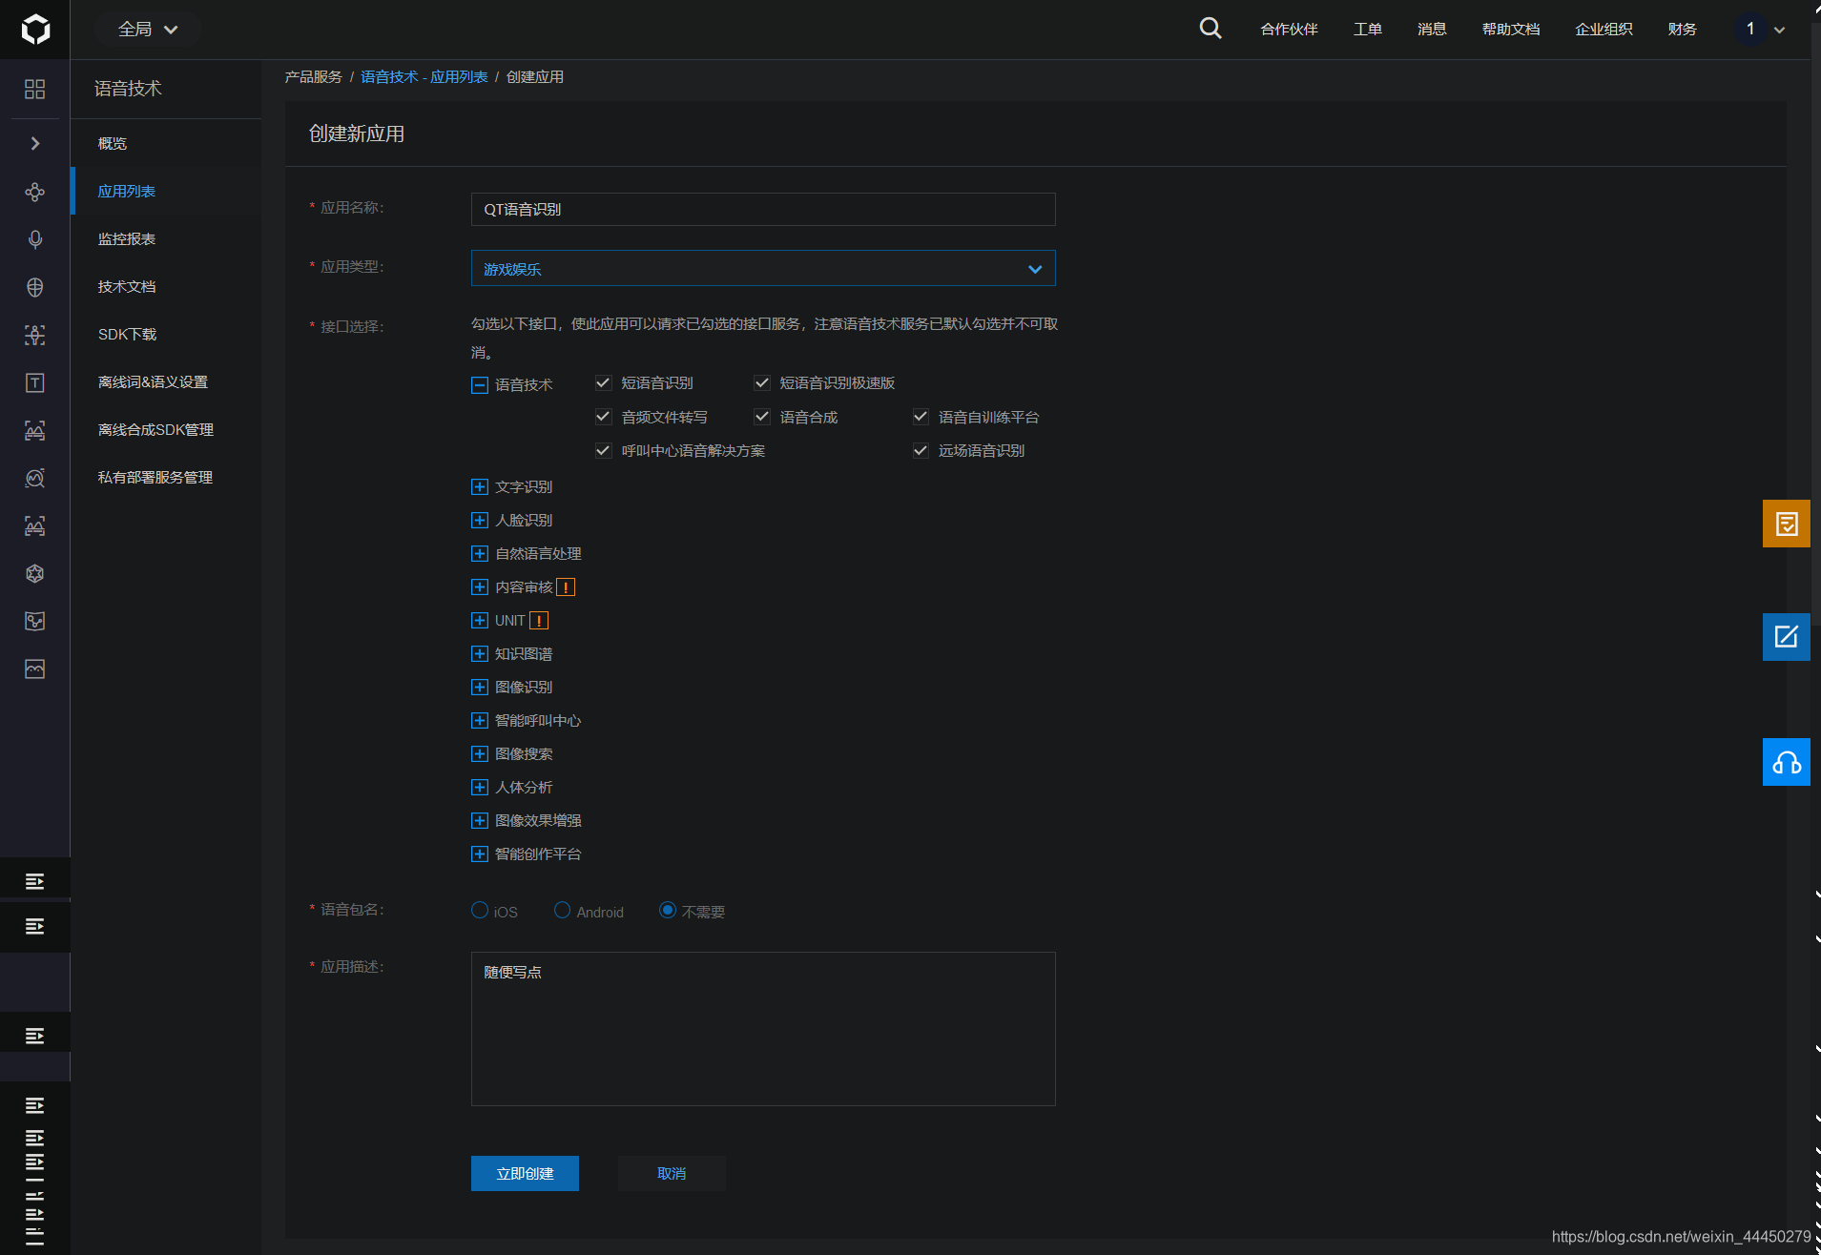Open the search magnifier icon
The width and height of the screenshot is (1821, 1255).
(x=1211, y=29)
